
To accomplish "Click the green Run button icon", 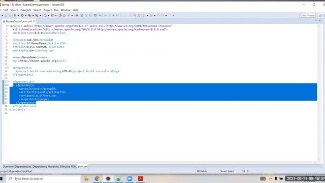I will coord(22,15).
